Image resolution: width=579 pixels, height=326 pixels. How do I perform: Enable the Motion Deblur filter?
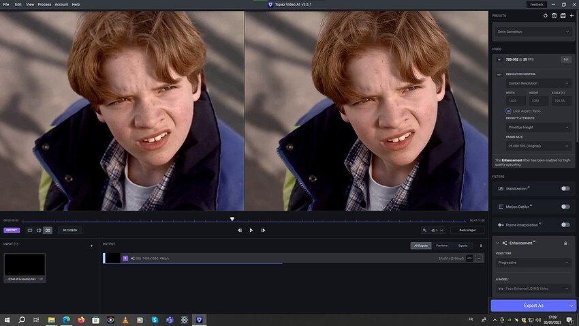[565, 207]
